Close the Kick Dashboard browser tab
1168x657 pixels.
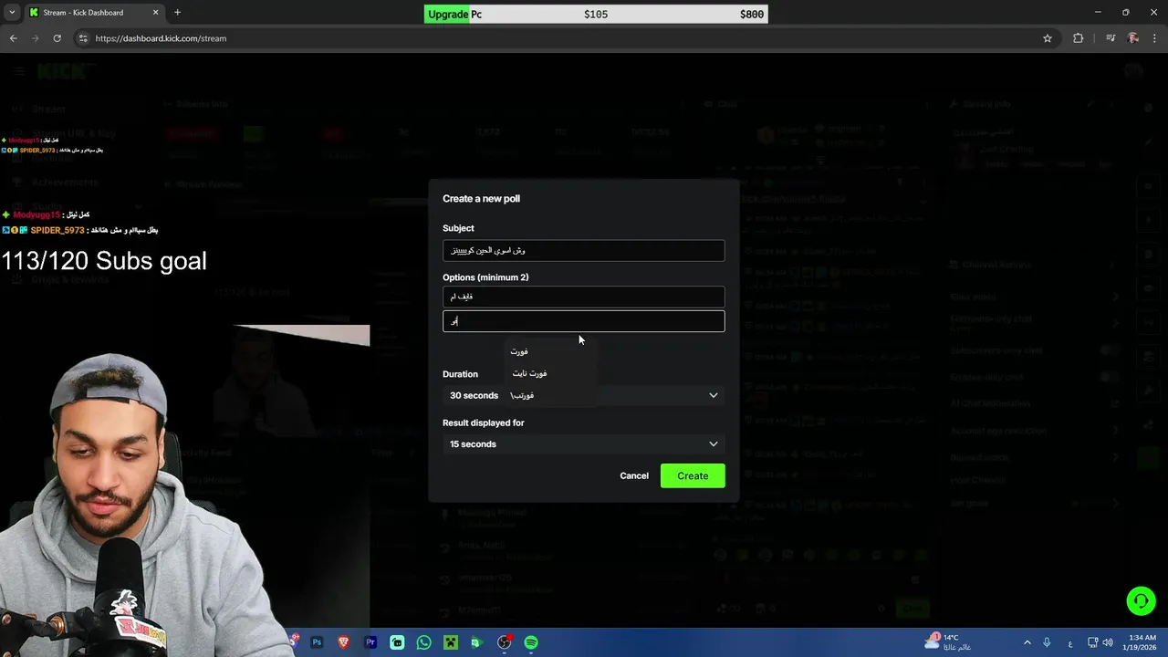point(155,13)
